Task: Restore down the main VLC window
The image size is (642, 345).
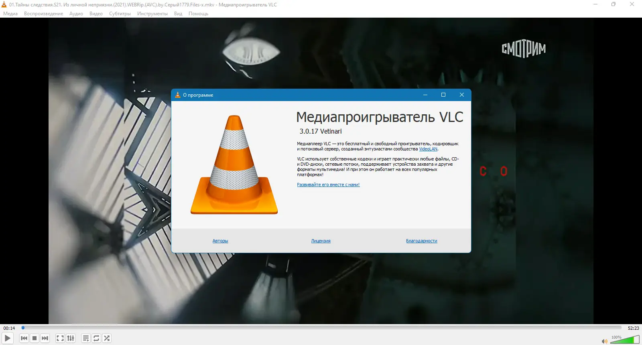Action: 614,4
